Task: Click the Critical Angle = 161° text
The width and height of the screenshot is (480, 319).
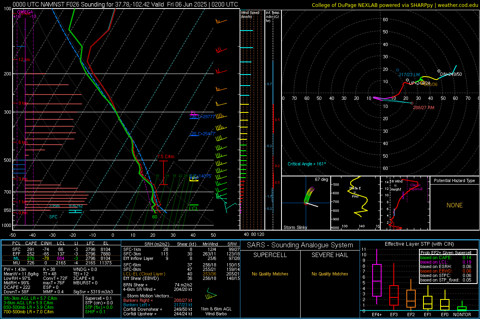Action: 307,164
